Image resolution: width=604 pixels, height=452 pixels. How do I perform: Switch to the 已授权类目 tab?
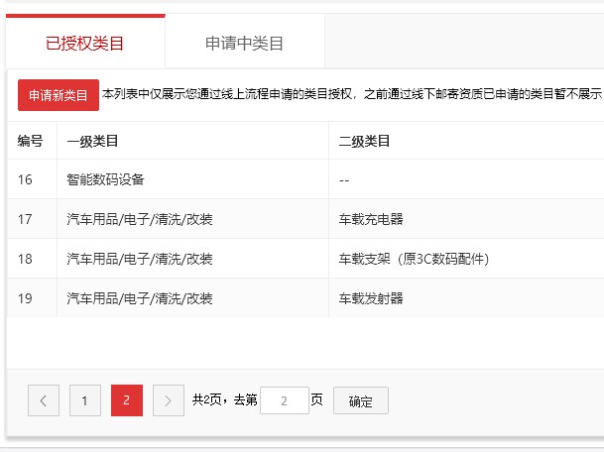(85, 43)
